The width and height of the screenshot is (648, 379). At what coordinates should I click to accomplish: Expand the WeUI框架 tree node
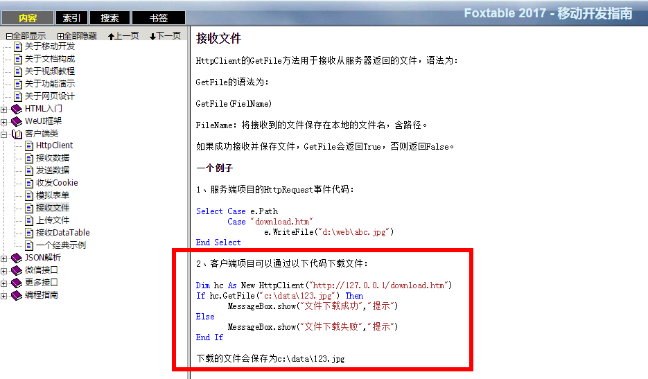tap(3, 122)
